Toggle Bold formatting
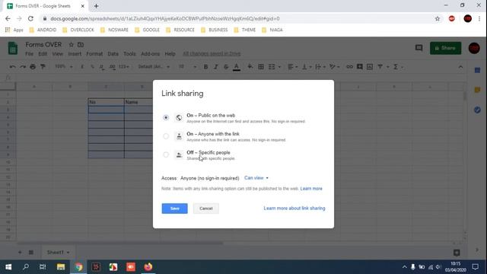 point(205,67)
